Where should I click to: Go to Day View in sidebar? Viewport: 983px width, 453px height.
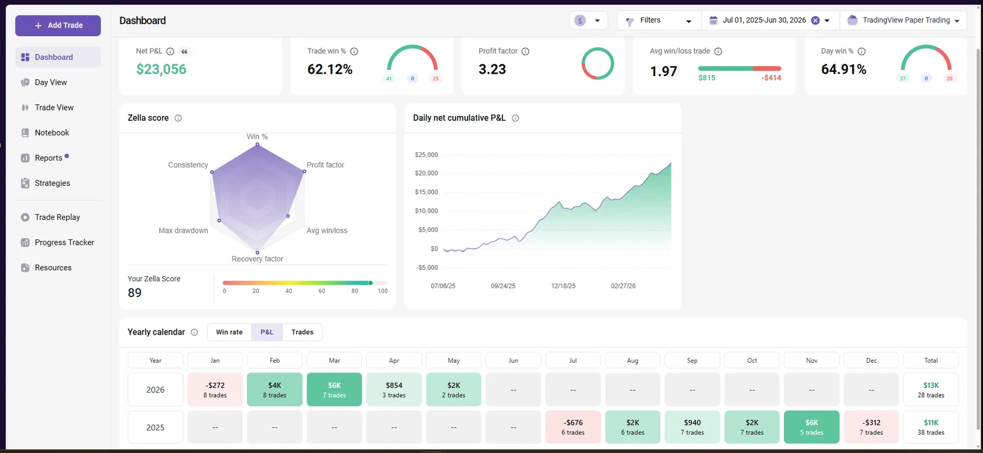58,82
